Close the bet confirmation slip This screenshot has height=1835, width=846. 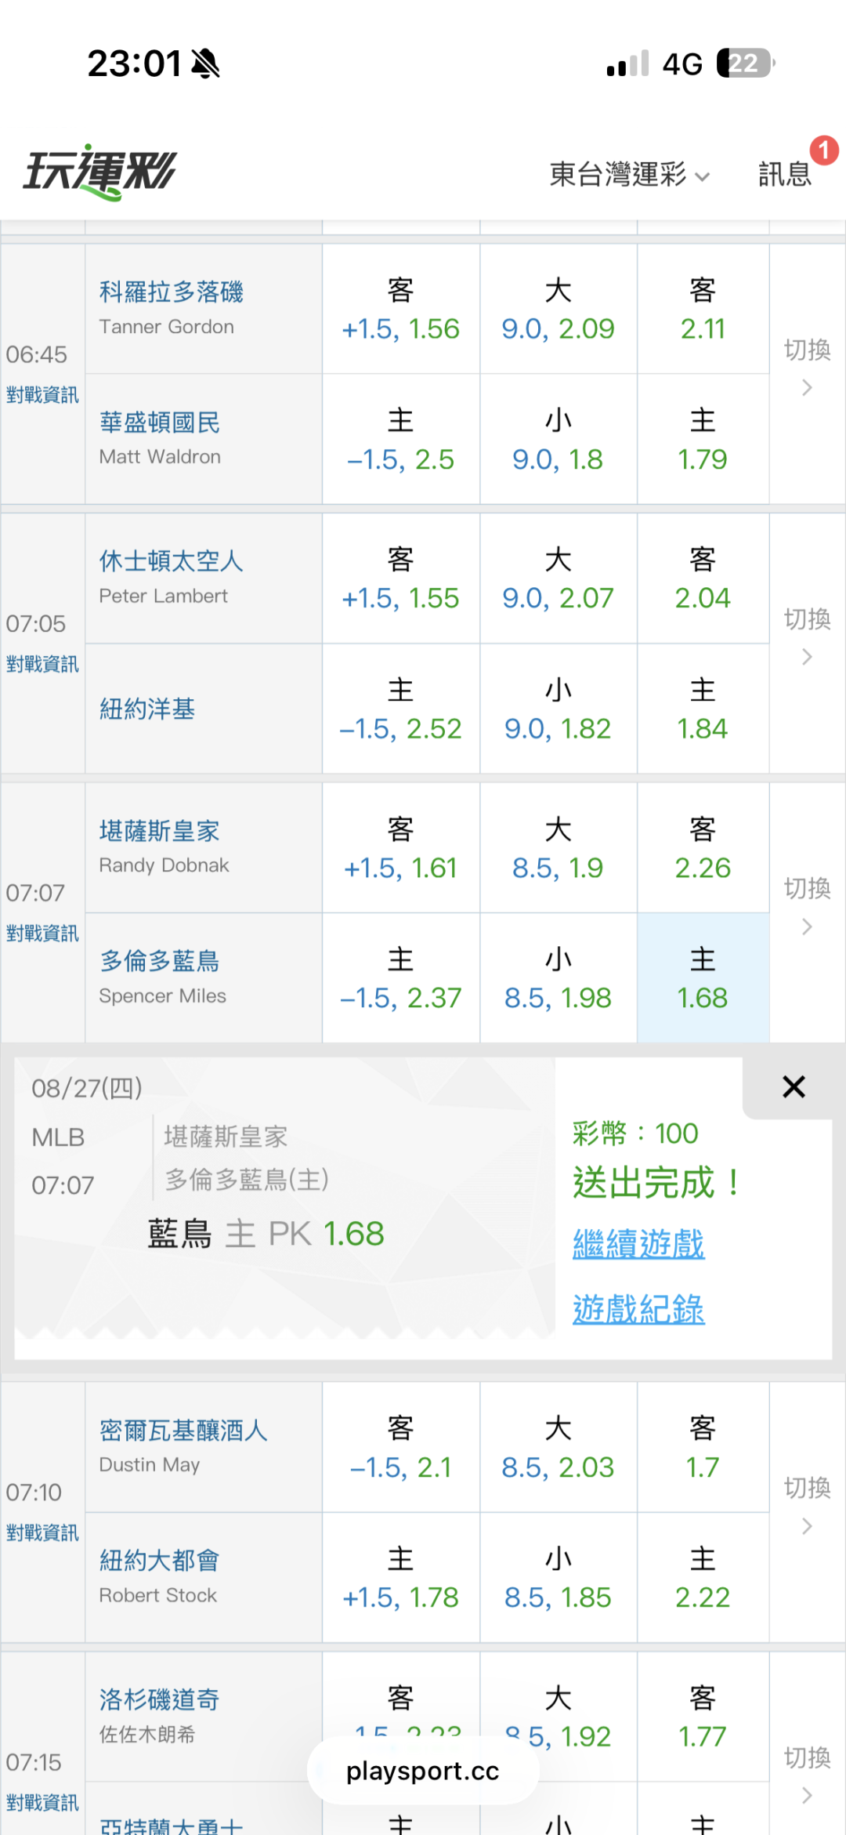tap(794, 1086)
